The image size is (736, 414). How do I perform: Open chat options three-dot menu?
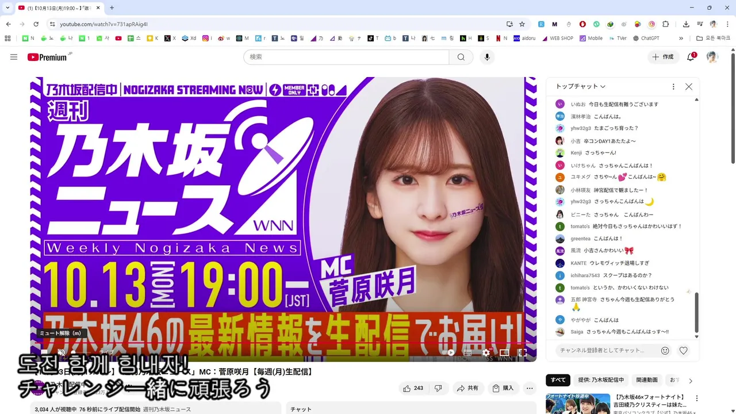click(x=673, y=87)
